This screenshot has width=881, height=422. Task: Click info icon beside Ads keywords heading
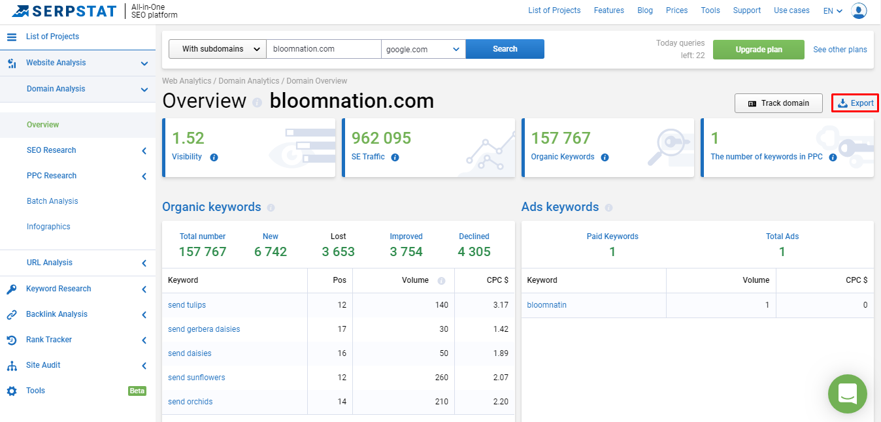pyautogui.click(x=608, y=208)
